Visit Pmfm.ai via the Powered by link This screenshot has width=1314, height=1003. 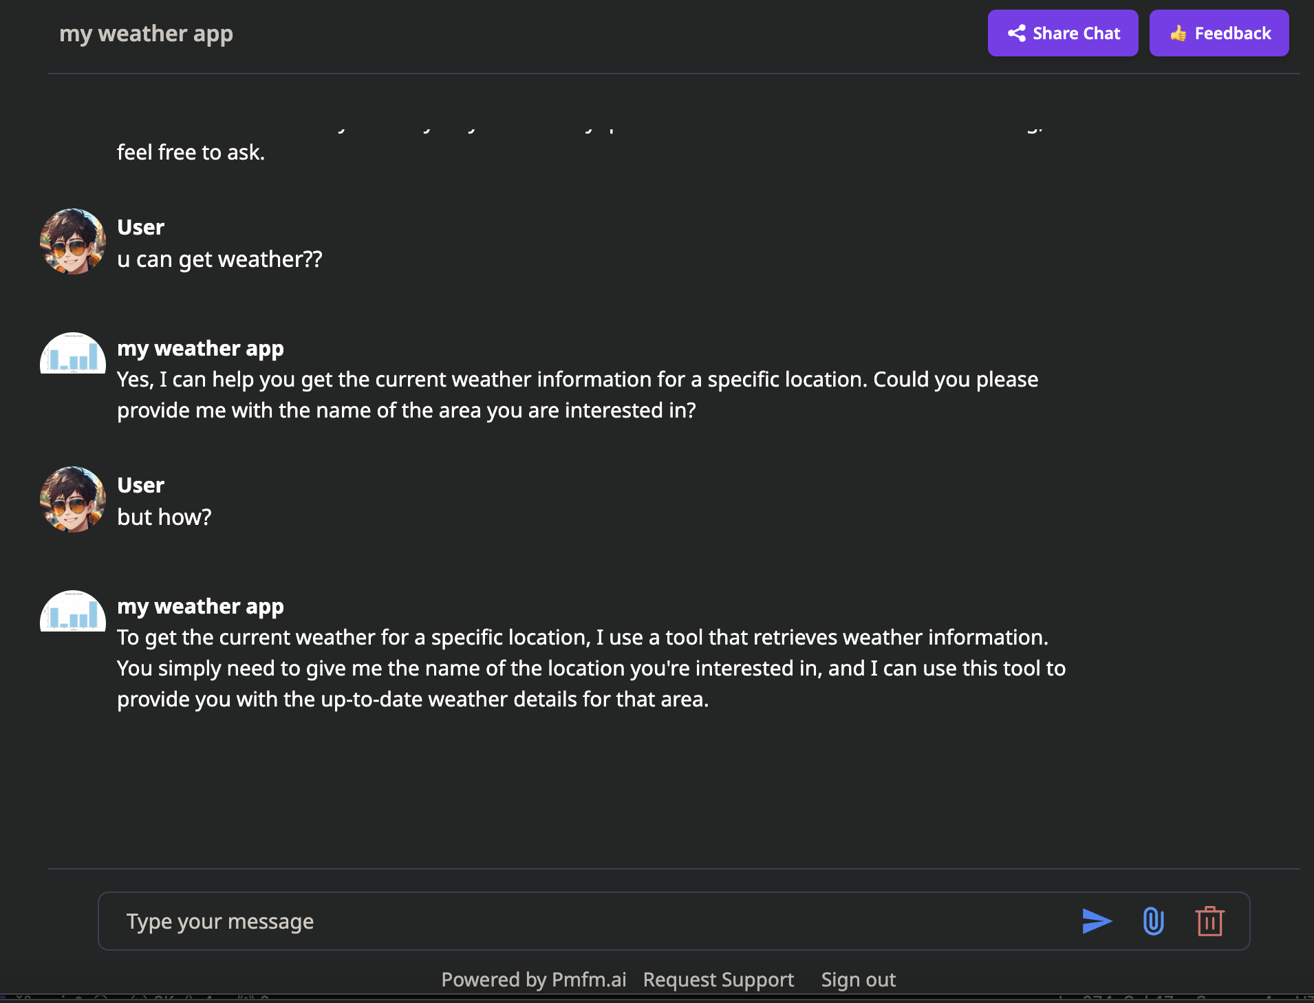(x=535, y=979)
